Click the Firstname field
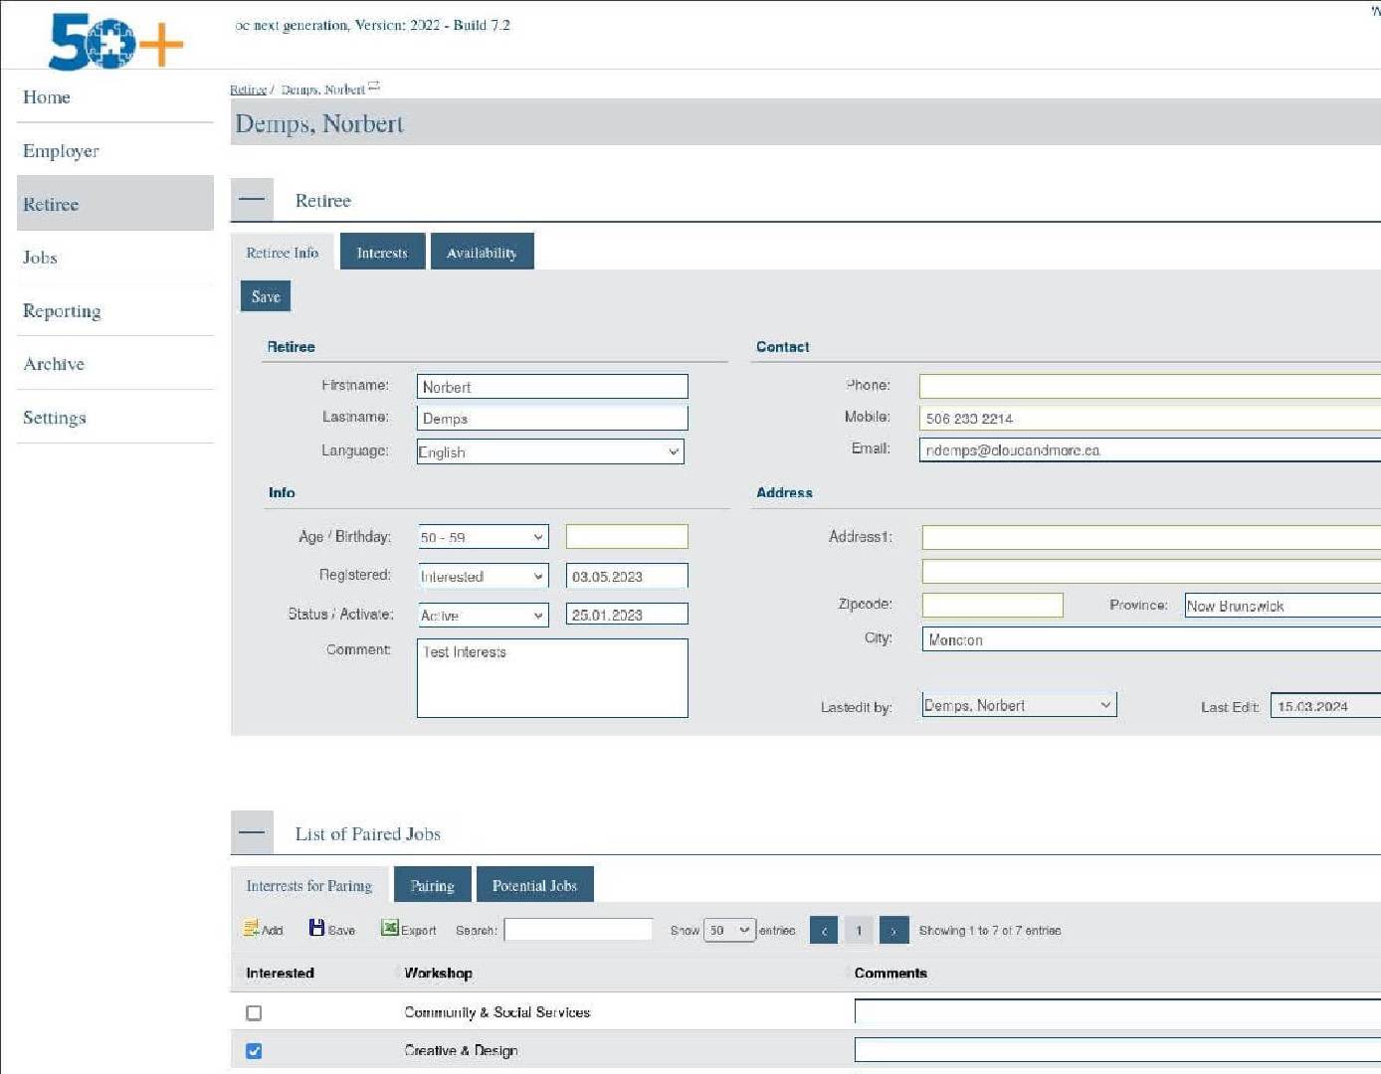Screen dimensions: 1381x1074 click(552, 386)
